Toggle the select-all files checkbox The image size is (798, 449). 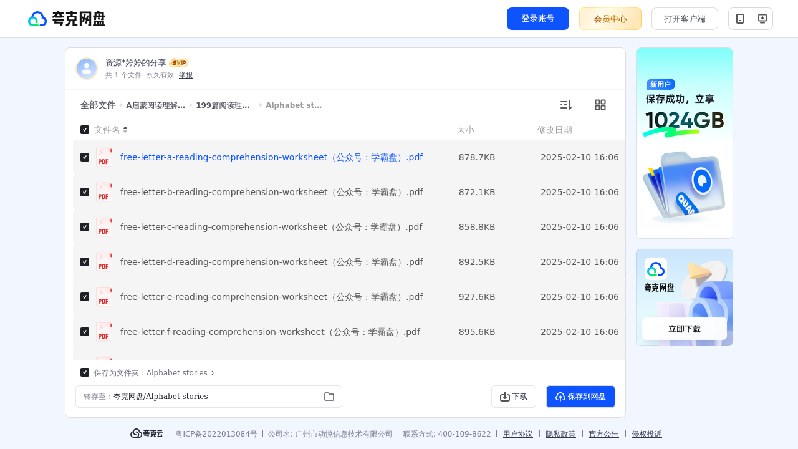[85, 130]
